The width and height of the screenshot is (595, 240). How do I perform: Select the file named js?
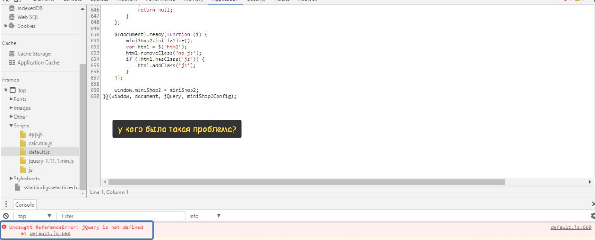point(30,170)
